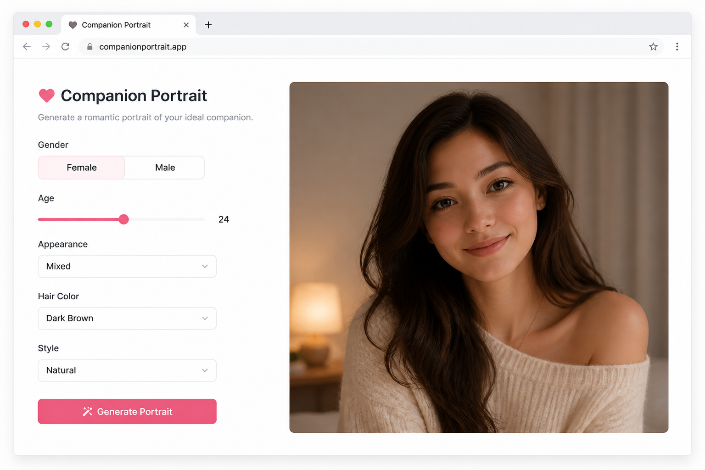
Task: Bookmark the page with the star icon
Action: pos(653,46)
